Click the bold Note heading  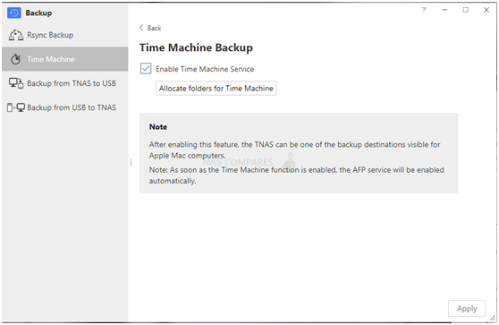(x=158, y=127)
